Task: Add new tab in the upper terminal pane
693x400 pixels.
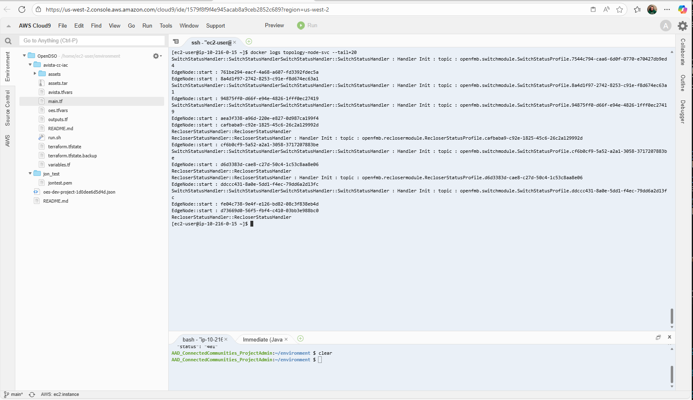Action: (x=249, y=41)
